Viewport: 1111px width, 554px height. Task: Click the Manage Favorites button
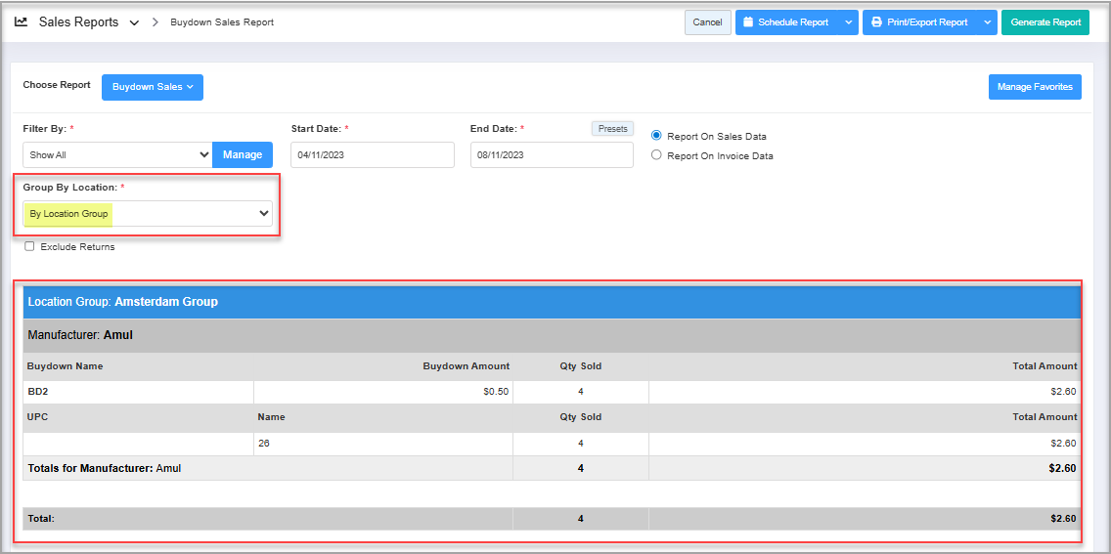(1034, 87)
